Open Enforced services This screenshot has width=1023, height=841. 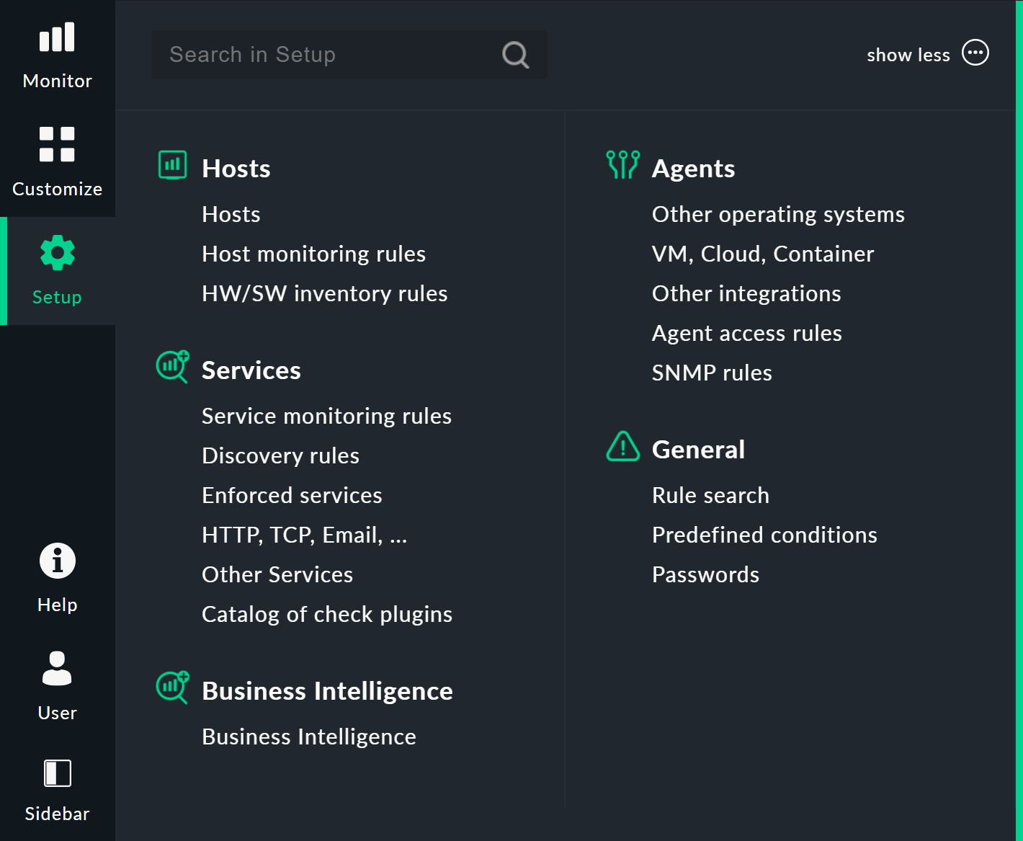coord(292,495)
